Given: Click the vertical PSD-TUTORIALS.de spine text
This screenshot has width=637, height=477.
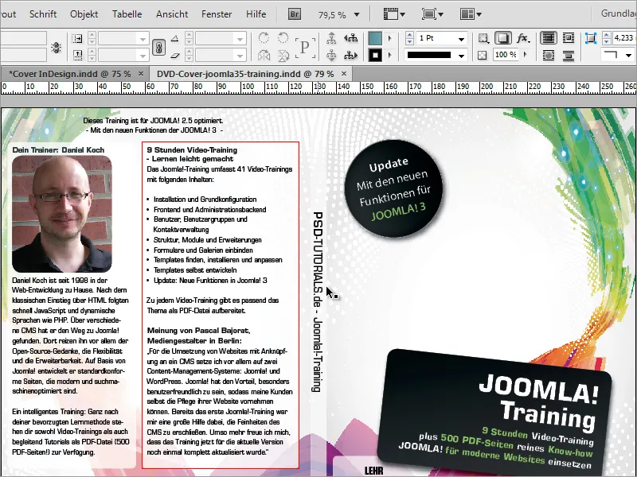Looking at the screenshot, I should point(318,302).
